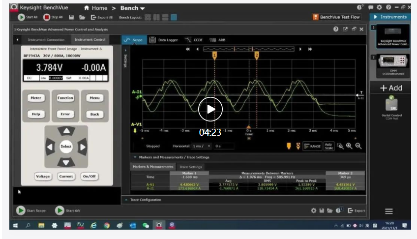This screenshot has height=239, width=417.
Task: Select the zoom-to-region magnifier icon
Action: pyautogui.click(x=340, y=146)
